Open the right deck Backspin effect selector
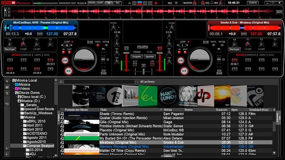The height and width of the screenshot is (160, 285). click(x=235, y=49)
